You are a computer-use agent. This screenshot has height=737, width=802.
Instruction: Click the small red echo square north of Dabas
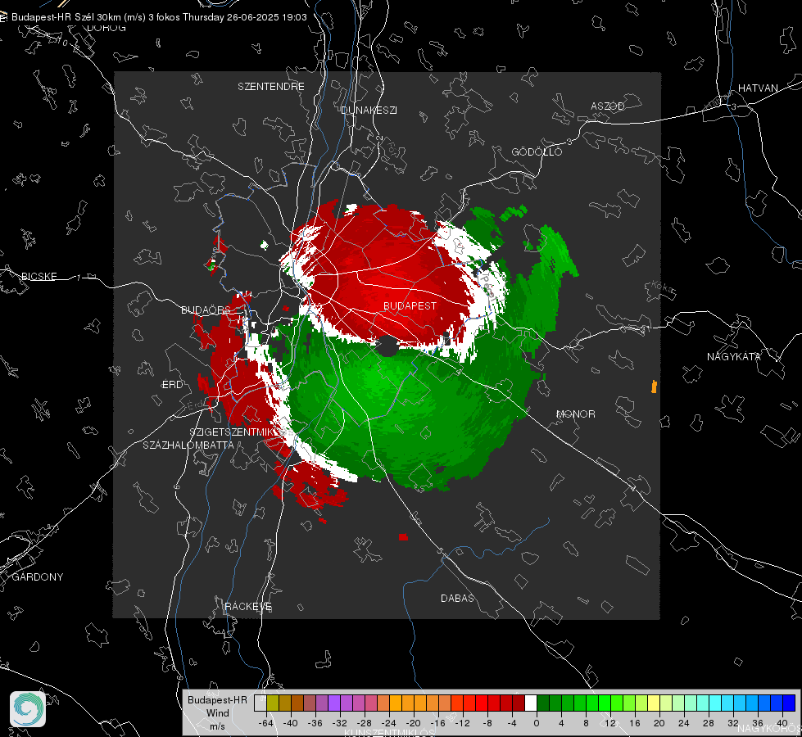click(x=403, y=537)
